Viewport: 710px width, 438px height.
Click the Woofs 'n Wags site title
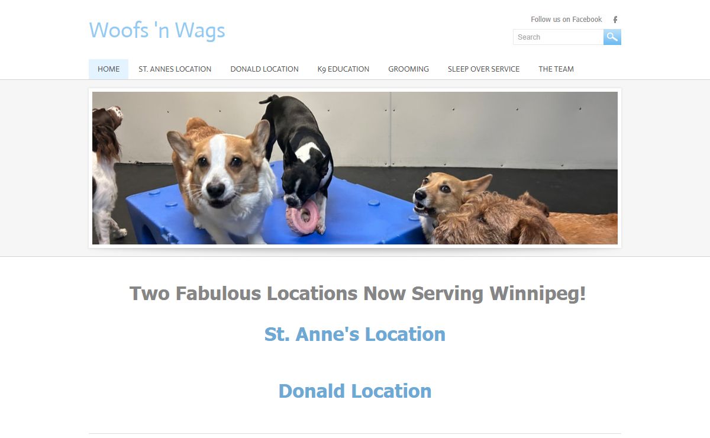(x=157, y=30)
